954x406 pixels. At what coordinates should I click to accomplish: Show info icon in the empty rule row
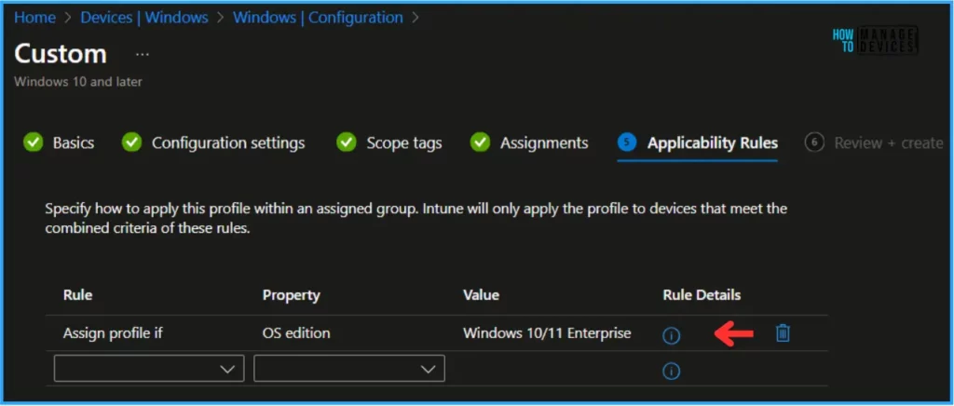coord(671,371)
